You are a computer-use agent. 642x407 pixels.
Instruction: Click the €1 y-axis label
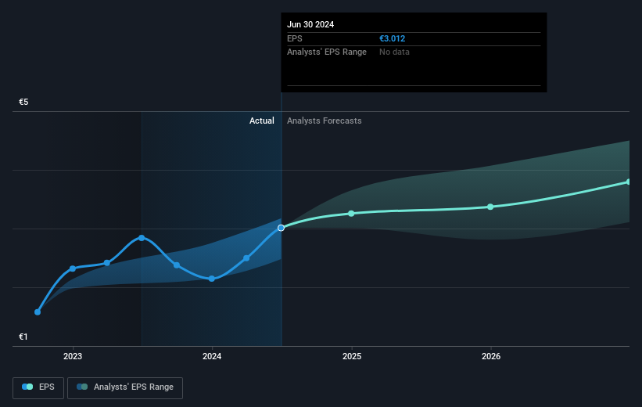(23, 337)
